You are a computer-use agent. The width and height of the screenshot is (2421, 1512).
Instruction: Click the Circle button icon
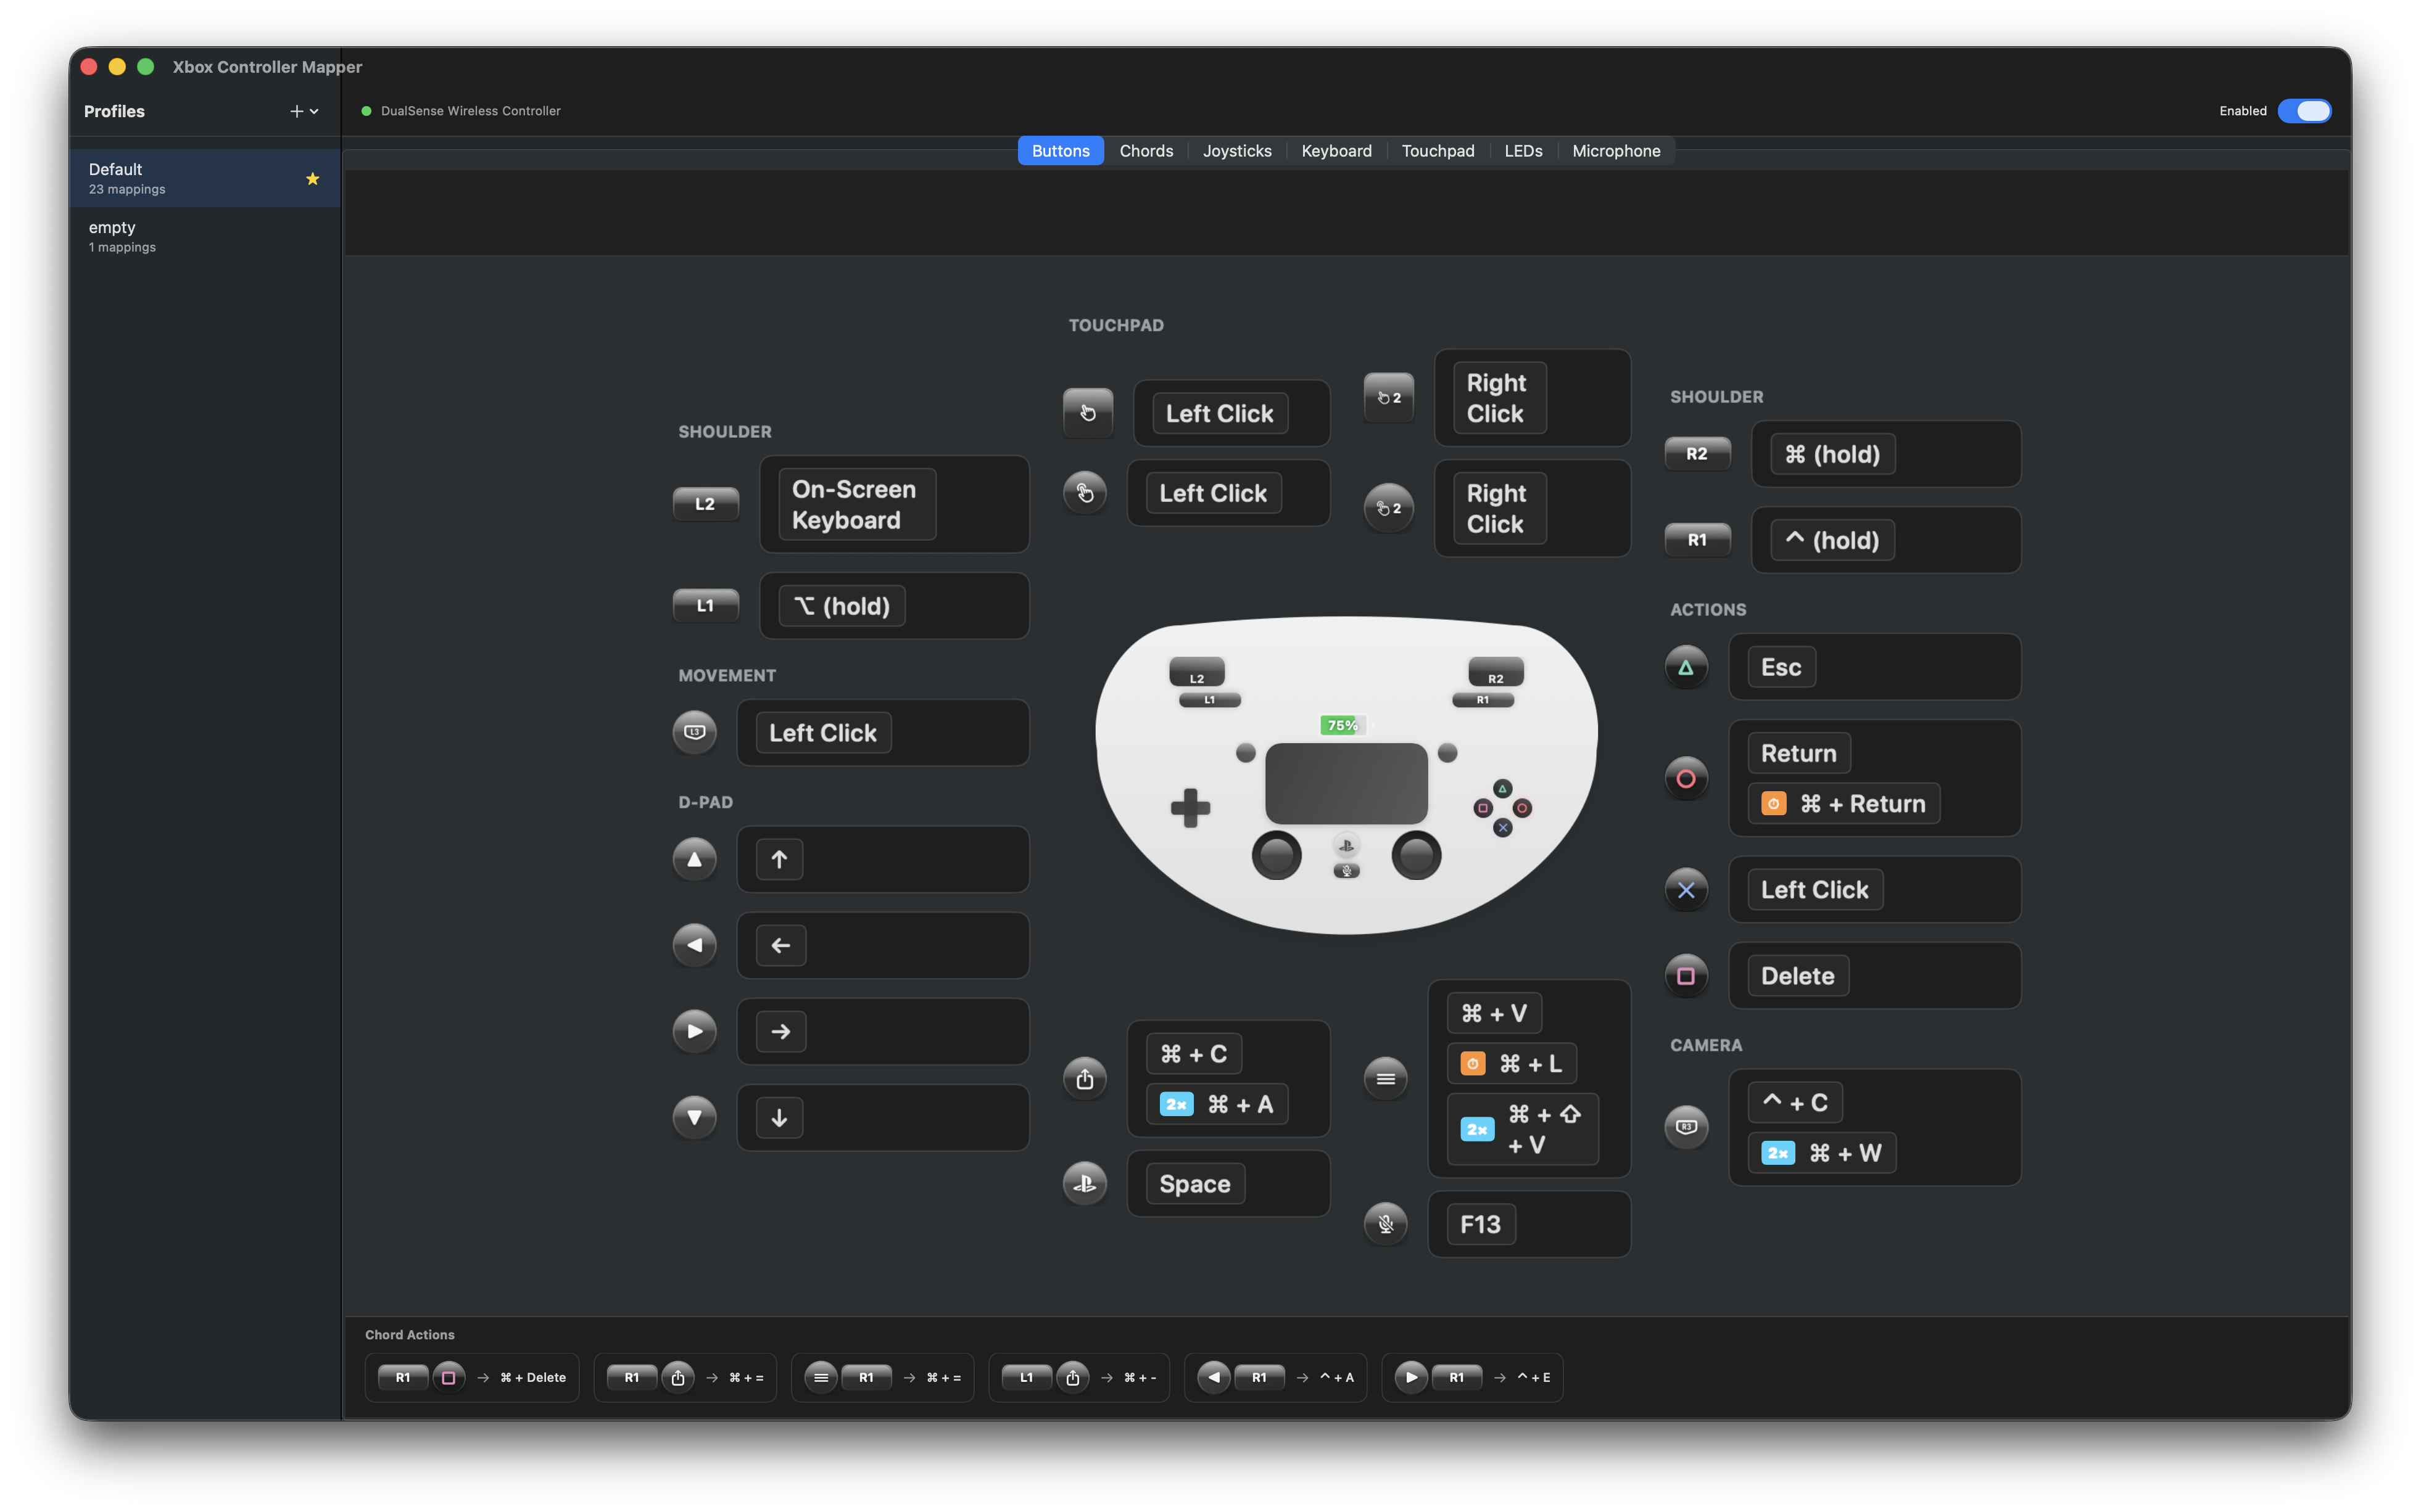coord(1687,778)
